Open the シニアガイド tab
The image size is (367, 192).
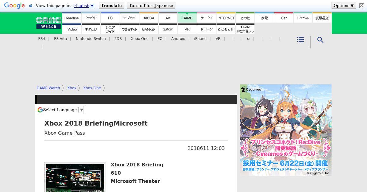(x=110, y=29)
